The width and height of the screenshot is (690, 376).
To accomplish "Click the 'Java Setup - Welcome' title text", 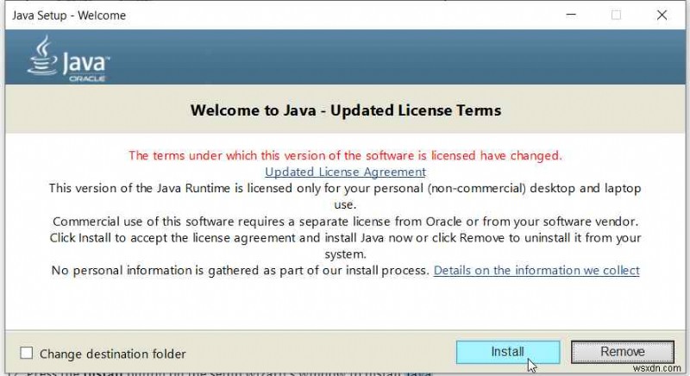I will [69, 16].
